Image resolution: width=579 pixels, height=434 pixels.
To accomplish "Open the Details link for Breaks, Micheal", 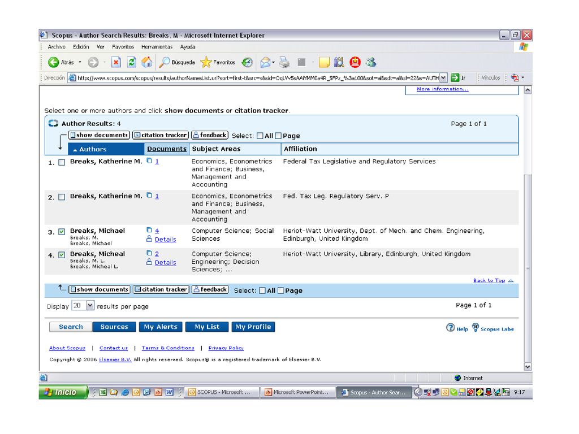I will 166,262.
